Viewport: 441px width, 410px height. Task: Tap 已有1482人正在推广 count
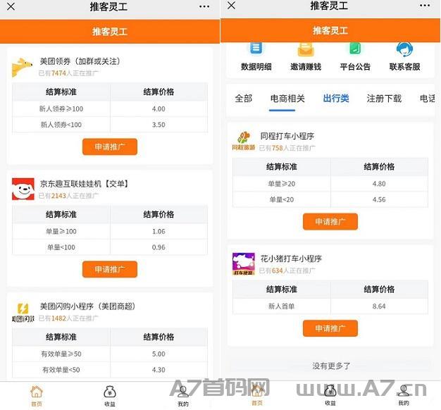68,318
